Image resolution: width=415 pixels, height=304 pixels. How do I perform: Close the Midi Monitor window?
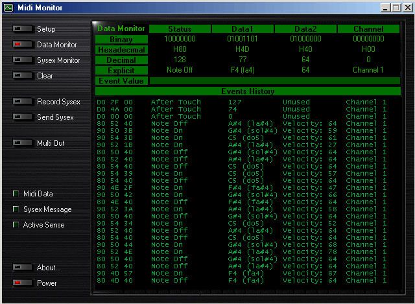pos(408,8)
